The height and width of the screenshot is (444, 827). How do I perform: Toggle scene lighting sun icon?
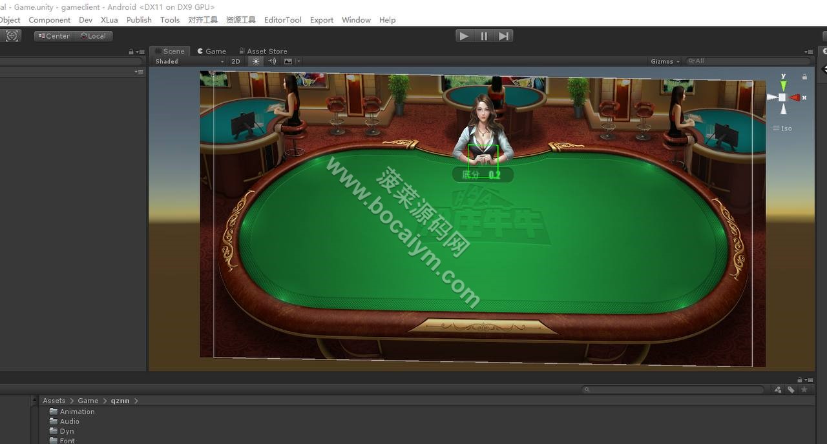point(256,61)
